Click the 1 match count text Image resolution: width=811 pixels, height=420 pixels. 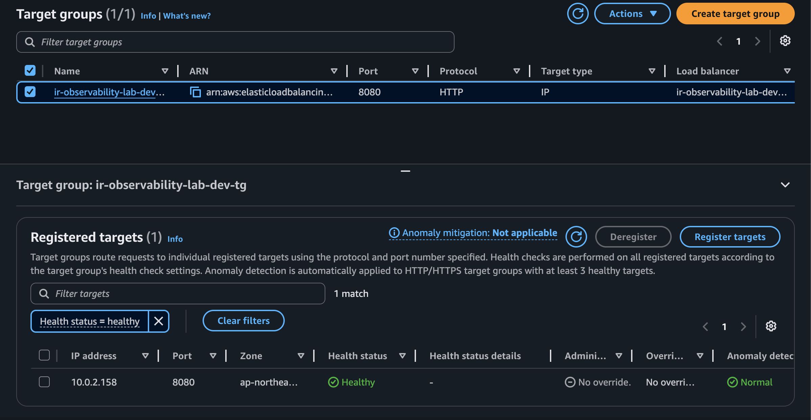[x=351, y=294]
